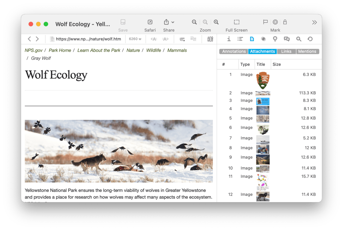Open page in Safari

(x=150, y=22)
